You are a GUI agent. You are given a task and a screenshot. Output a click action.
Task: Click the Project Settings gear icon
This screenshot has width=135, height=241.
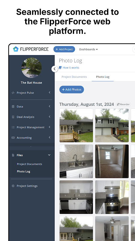13,186
